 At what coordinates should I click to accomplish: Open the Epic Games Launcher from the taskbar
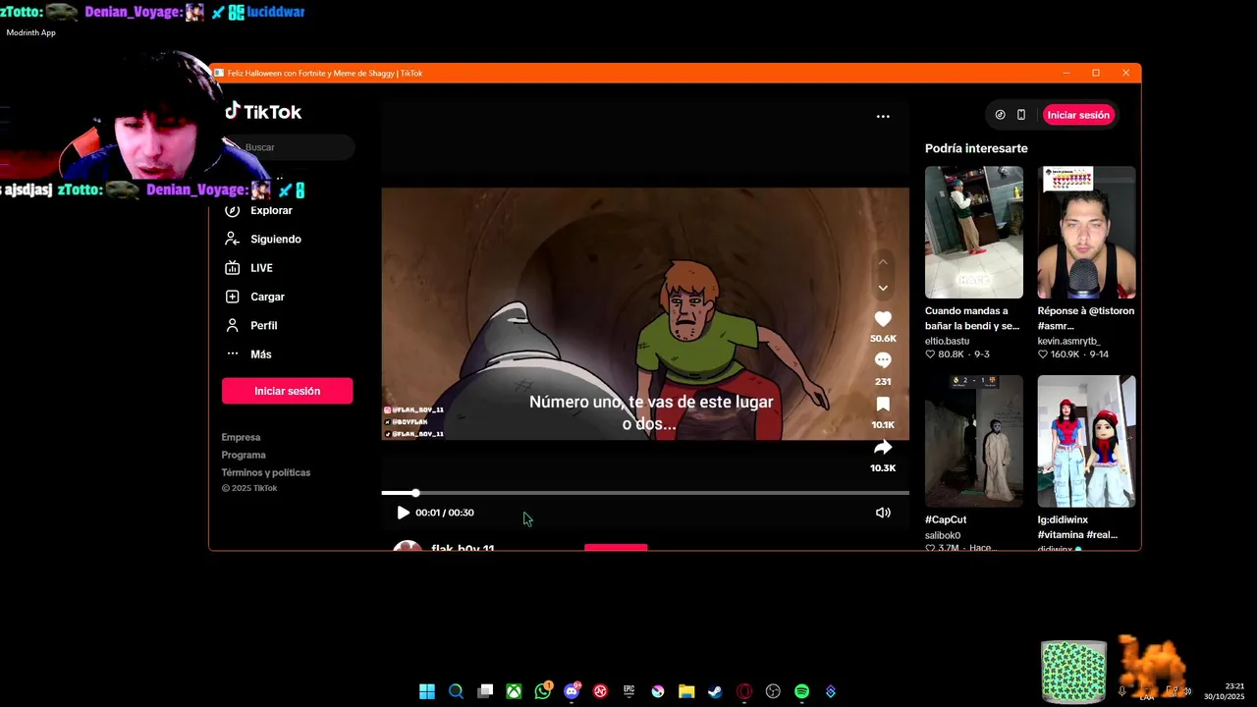pyautogui.click(x=628, y=691)
